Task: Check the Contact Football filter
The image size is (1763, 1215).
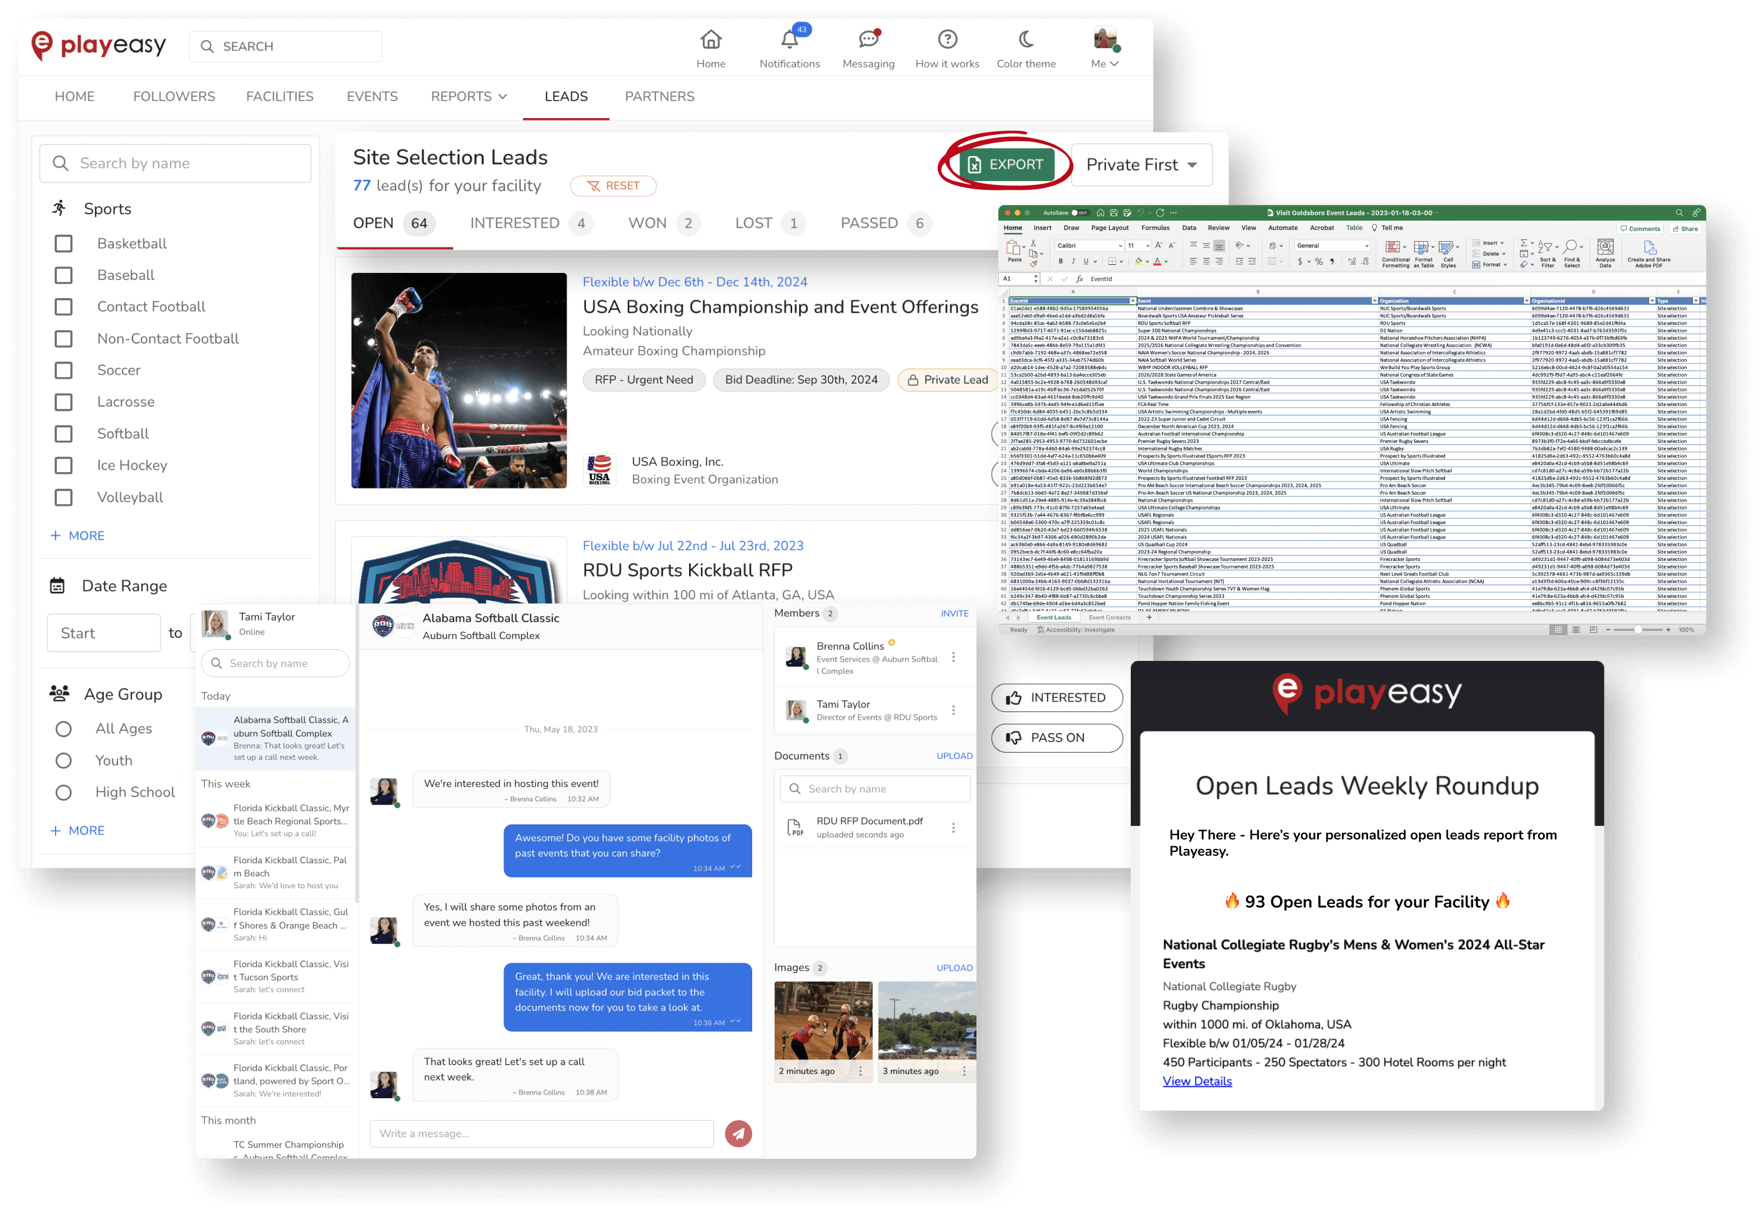Action: coord(64,307)
